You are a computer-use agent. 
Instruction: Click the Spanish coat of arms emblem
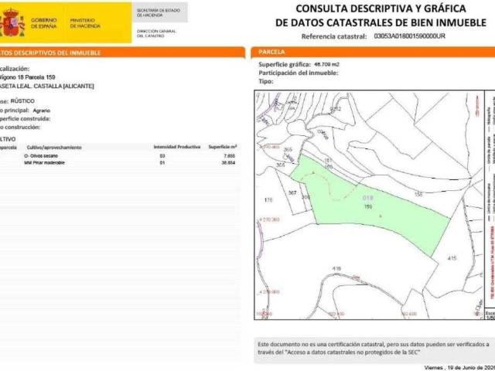click(12, 22)
